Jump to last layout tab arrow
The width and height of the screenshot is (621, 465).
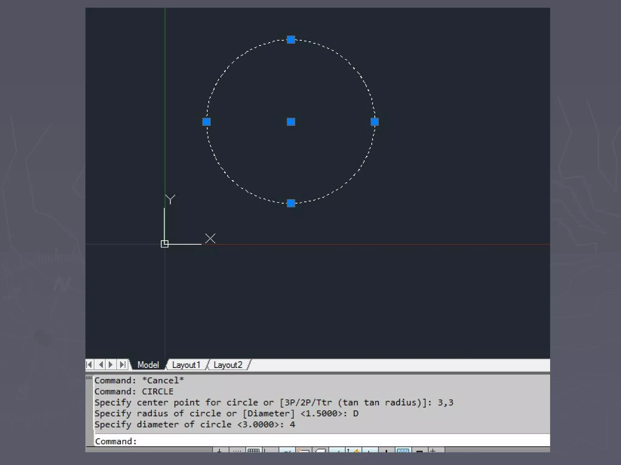pos(122,364)
